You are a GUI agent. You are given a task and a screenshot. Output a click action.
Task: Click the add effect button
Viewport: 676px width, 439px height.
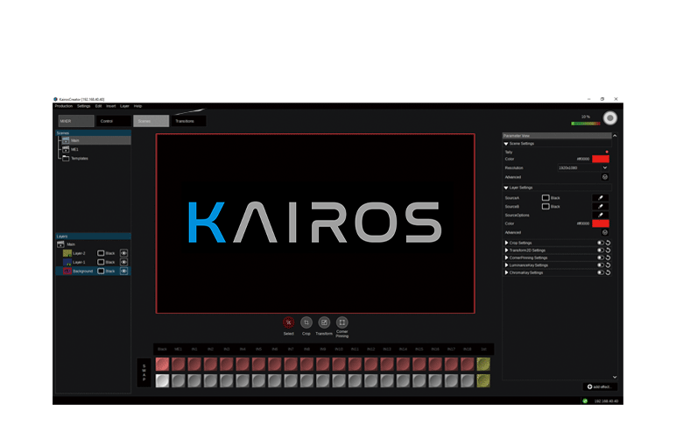pyautogui.click(x=601, y=386)
